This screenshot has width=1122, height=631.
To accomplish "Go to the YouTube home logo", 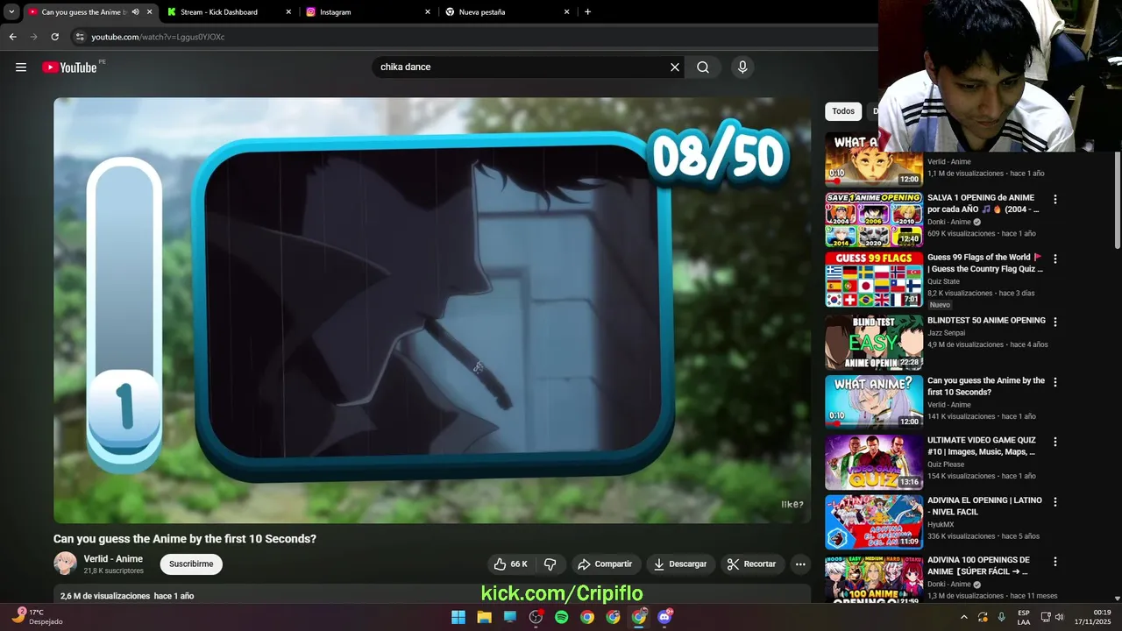I will point(69,67).
